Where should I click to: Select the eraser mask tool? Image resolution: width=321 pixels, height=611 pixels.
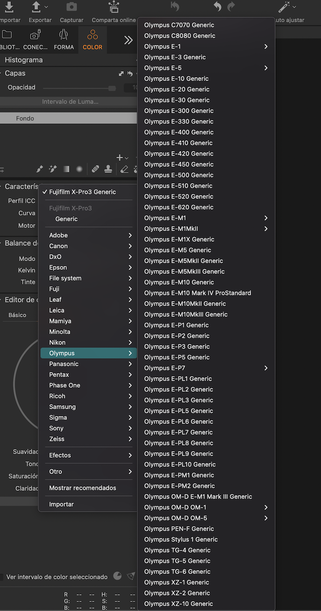coord(124,169)
